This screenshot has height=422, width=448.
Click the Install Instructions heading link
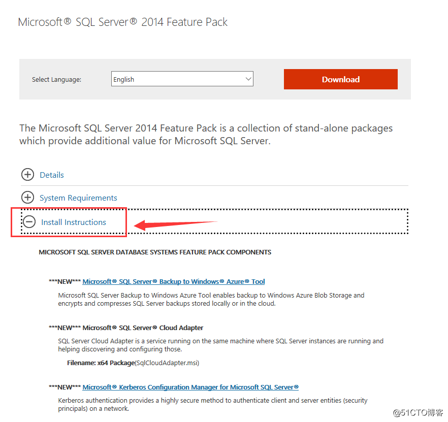(74, 222)
